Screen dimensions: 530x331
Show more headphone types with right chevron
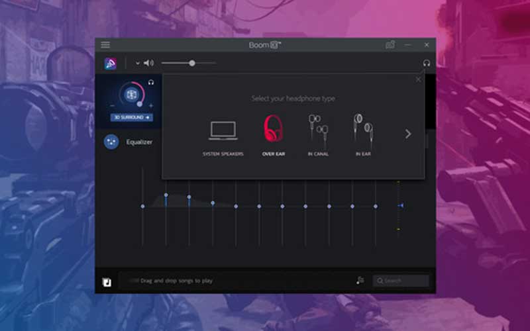click(407, 134)
